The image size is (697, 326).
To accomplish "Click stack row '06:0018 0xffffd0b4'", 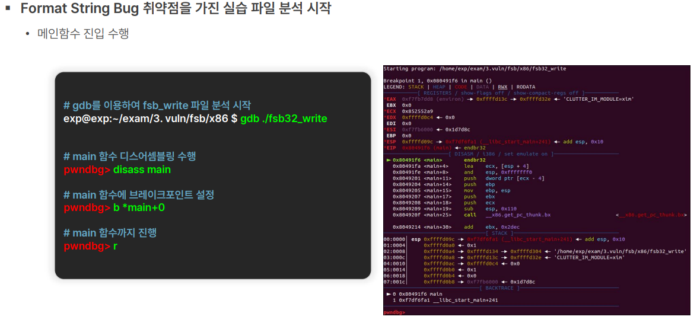I will coord(429,276).
